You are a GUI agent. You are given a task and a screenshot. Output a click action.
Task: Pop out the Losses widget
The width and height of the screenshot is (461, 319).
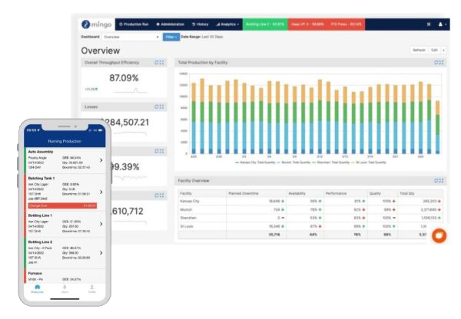coord(157,107)
